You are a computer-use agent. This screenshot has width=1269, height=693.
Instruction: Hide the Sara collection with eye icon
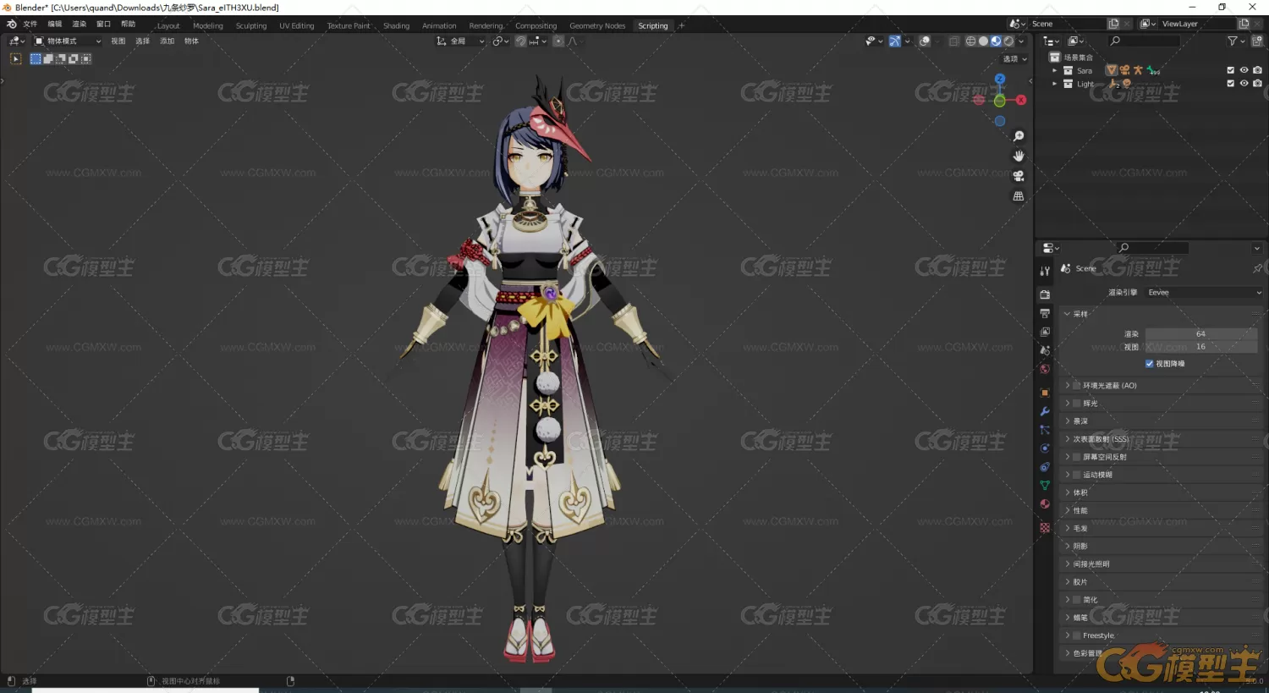pyautogui.click(x=1244, y=70)
